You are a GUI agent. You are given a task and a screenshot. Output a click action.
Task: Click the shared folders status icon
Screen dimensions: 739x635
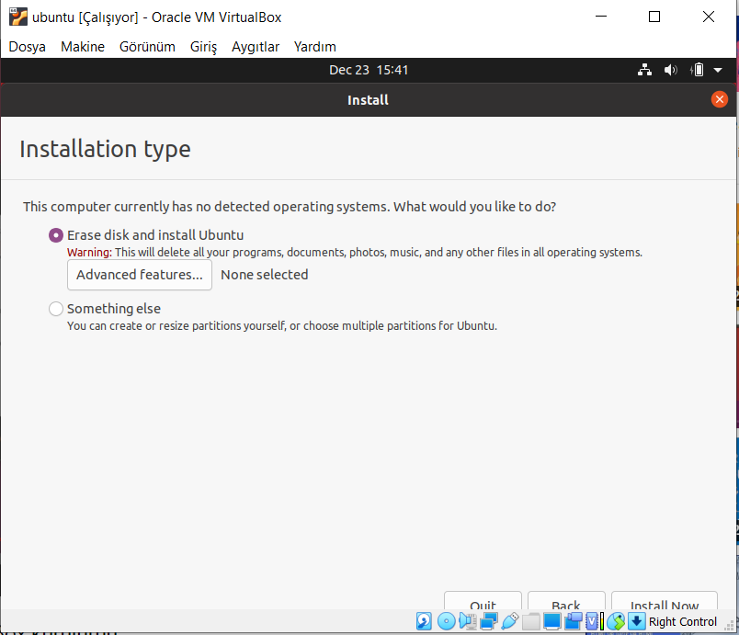[531, 621]
